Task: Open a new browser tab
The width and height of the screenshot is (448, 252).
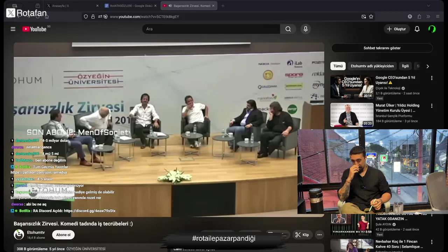Action: [223, 6]
